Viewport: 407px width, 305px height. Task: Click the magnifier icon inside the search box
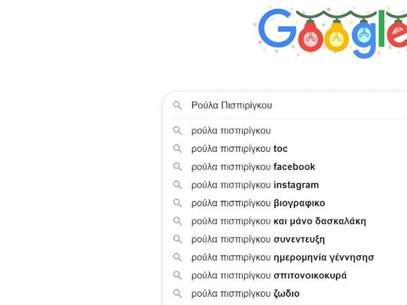tap(178, 106)
